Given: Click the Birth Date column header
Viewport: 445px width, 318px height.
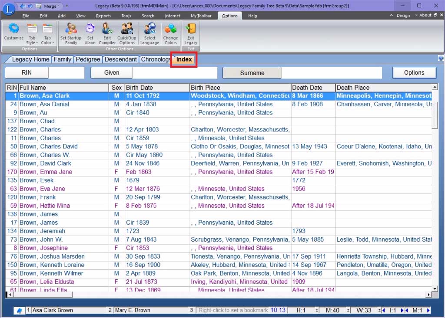Looking at the screenshot, I should click(157, 88).
